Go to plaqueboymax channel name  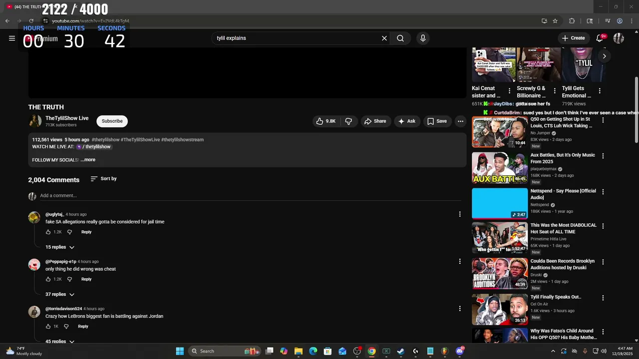pyautogui.click(x=543, y=169)
